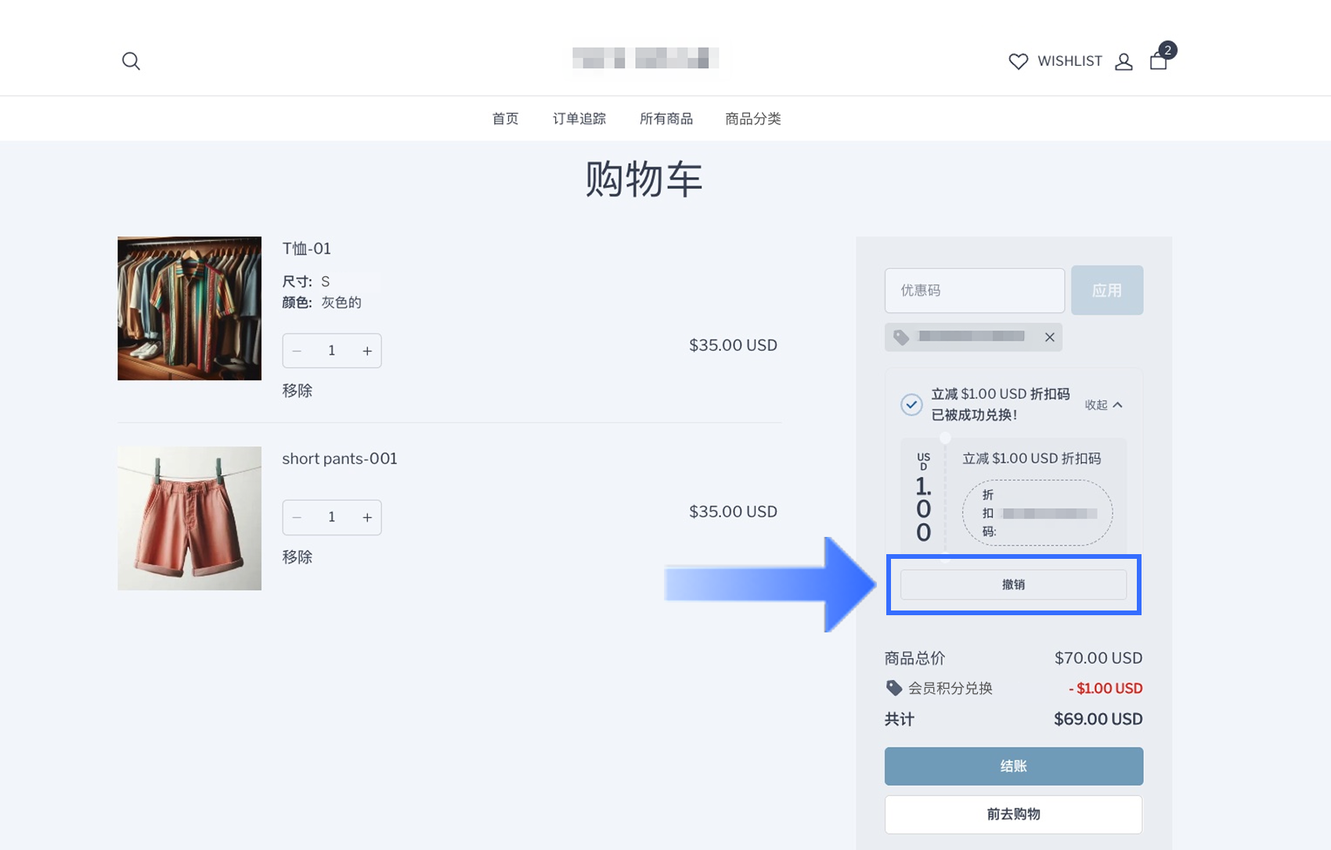The image size is (1331, 850).
Task: Click the 购物车 page heading
Action: click(644, 179)
